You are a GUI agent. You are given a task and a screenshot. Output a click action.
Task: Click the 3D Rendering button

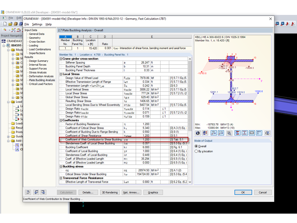[x=110, y=192]
